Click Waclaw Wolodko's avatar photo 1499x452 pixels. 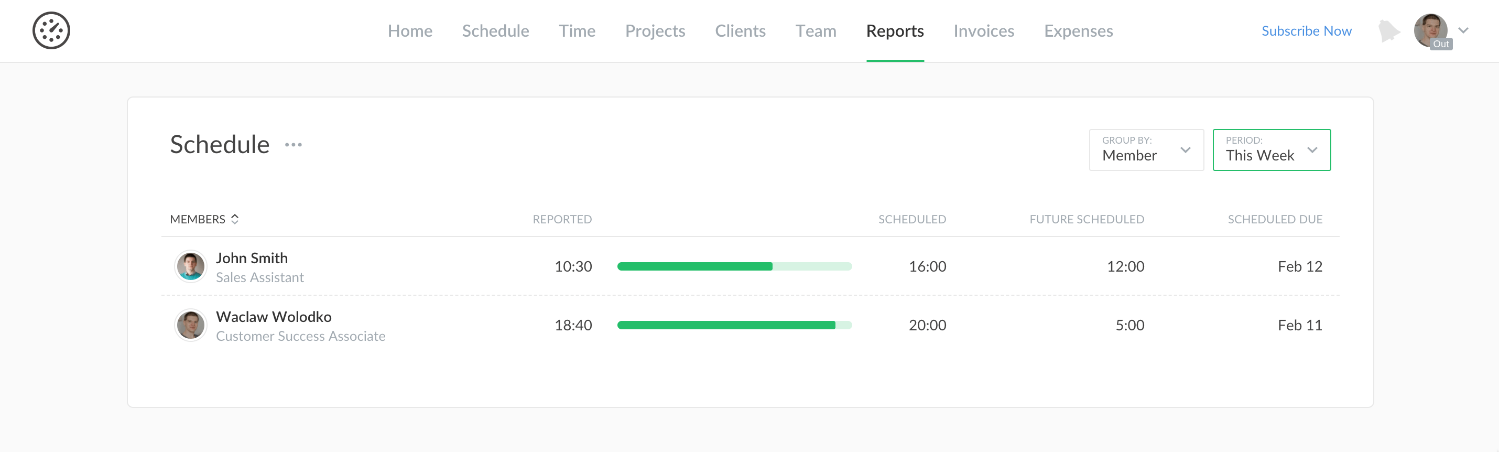190,325
